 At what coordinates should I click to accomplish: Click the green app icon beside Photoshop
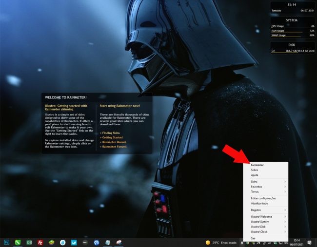tap(18, 242)
